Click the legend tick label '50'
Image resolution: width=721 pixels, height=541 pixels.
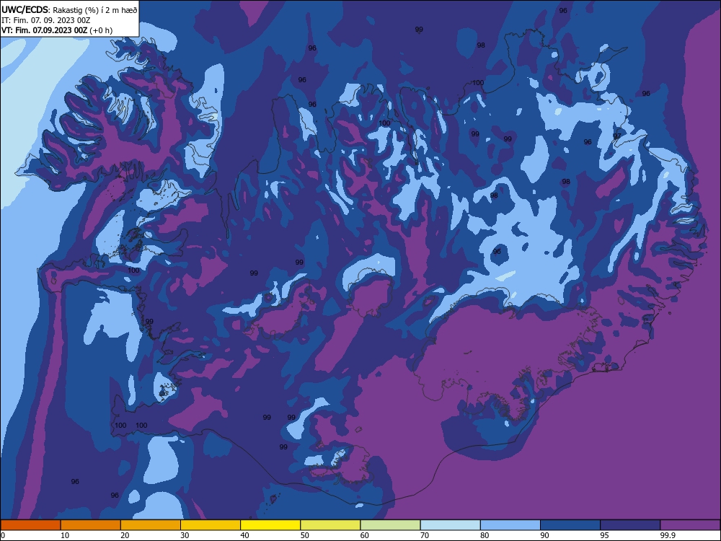point(305,535)
